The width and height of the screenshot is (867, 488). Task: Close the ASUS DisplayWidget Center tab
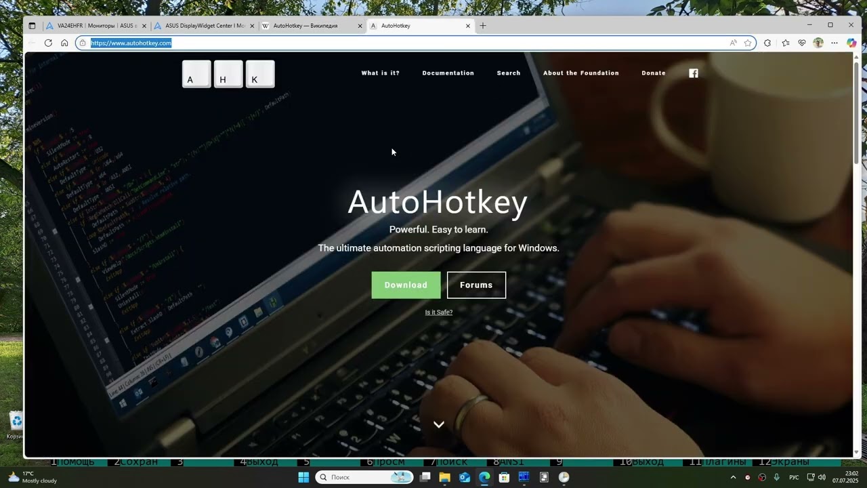[x=252, y=26]
